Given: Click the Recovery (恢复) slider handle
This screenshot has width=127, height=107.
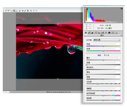Looking at the screenshot, I should point(87,65).
